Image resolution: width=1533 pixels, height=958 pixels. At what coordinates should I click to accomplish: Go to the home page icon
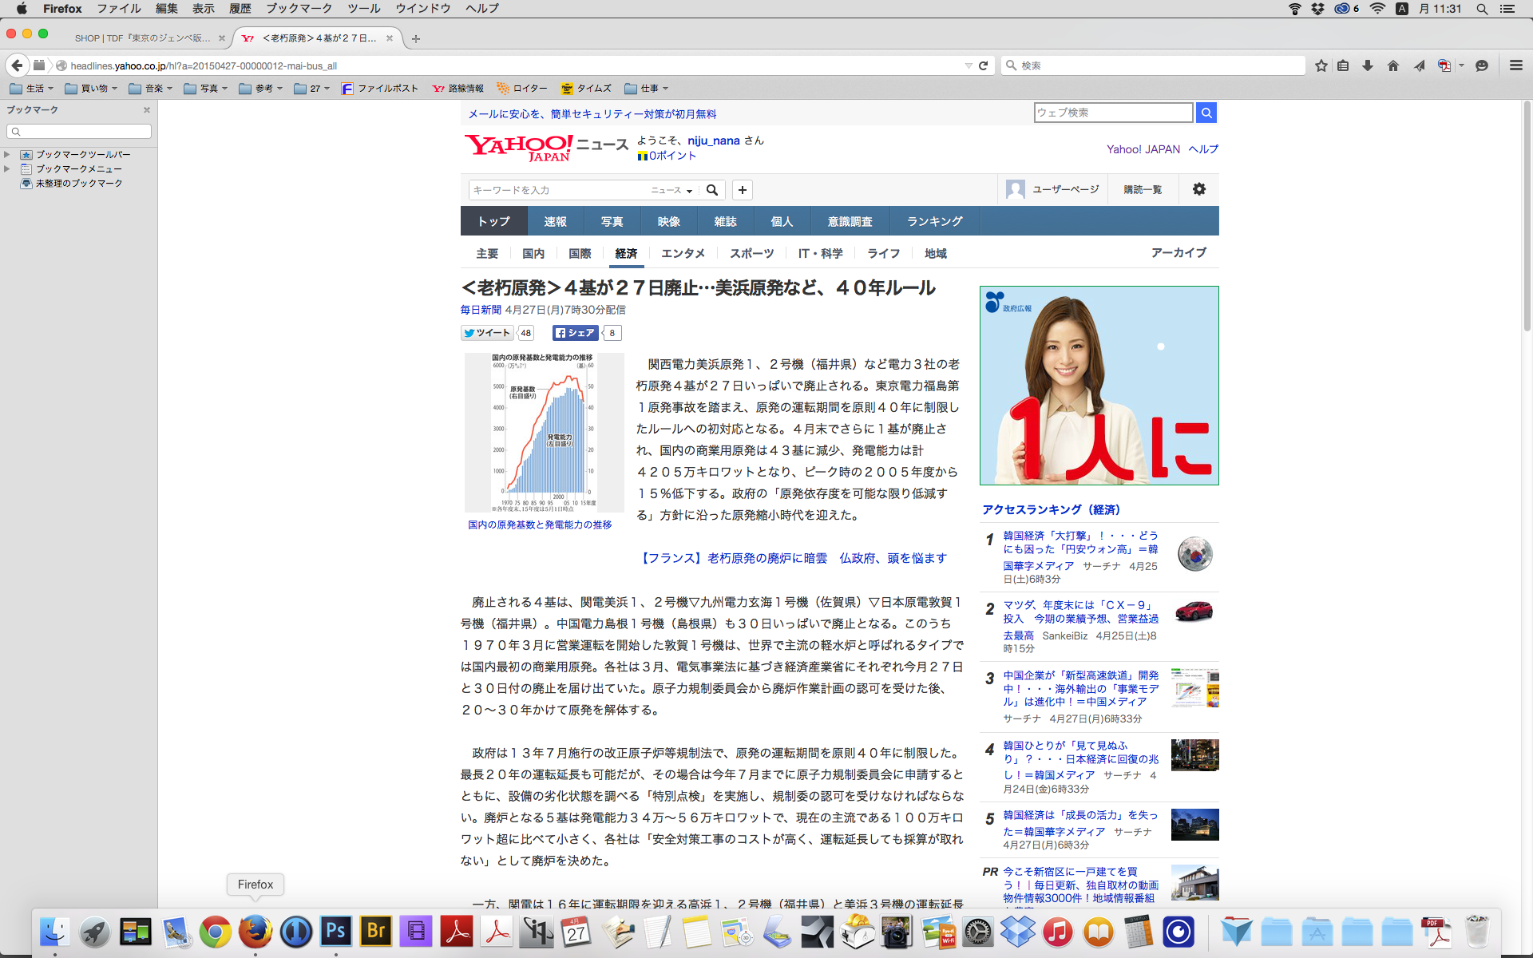pyautogui.click(x=1393, y=65)
